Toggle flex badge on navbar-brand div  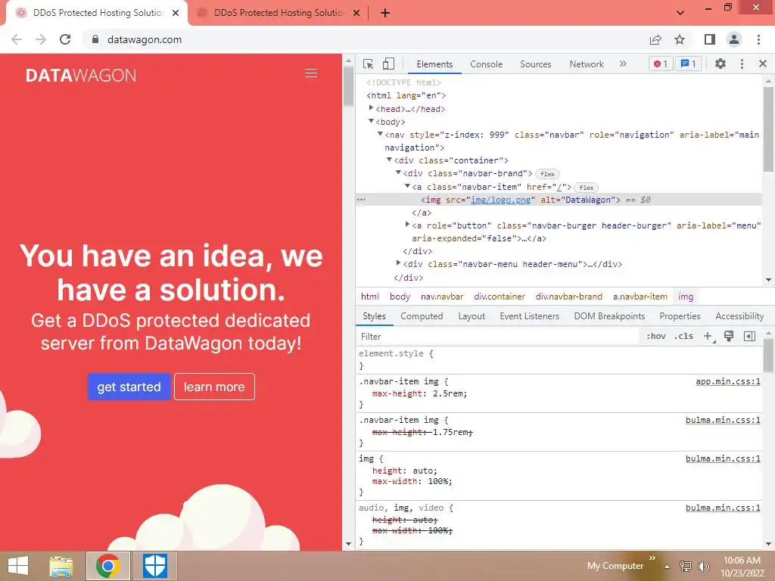pyautogui.click(x=547, y=174)
